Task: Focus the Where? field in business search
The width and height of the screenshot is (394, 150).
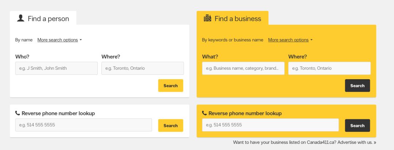Action: point(329,68)
